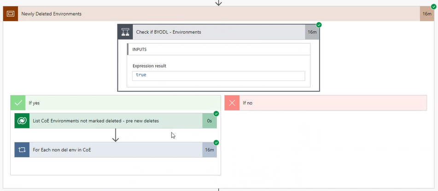Collapse the Newly Deleted Environments header

coord(219,14)
